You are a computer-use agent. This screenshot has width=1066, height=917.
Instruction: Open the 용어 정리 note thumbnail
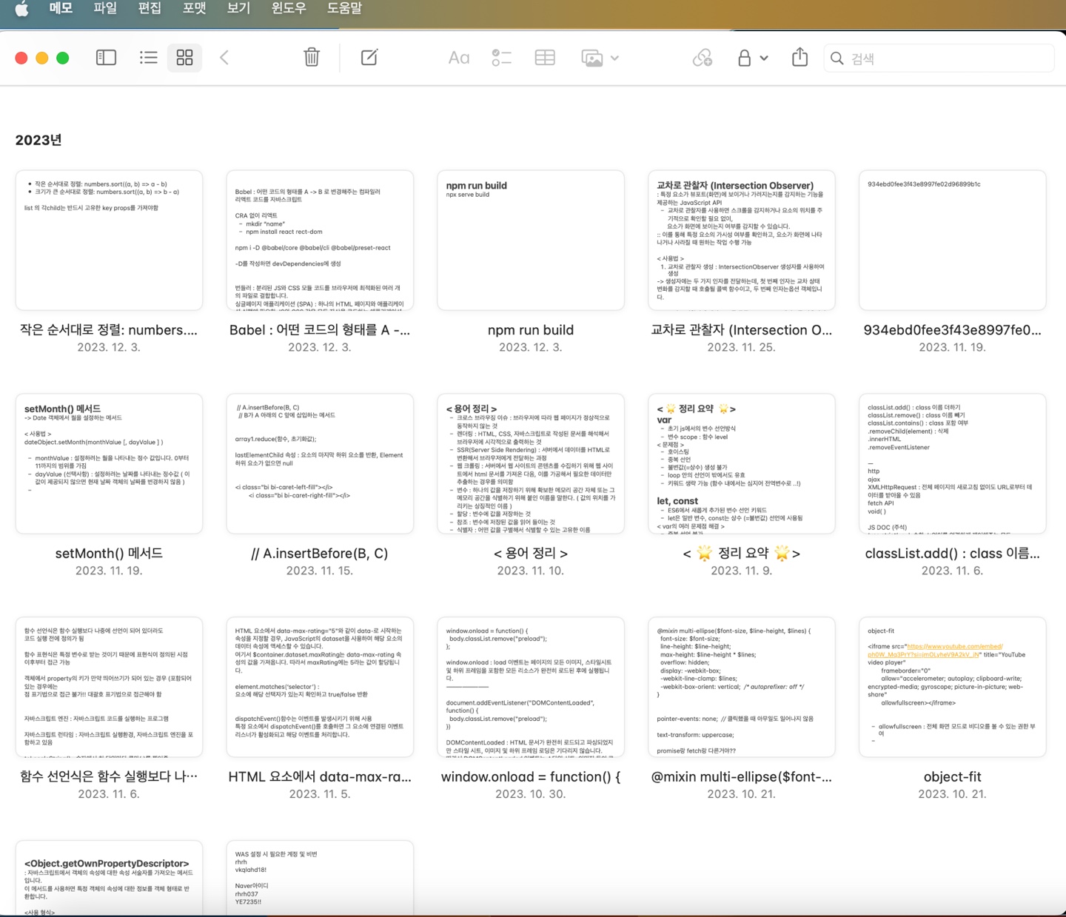pos(531,464)
